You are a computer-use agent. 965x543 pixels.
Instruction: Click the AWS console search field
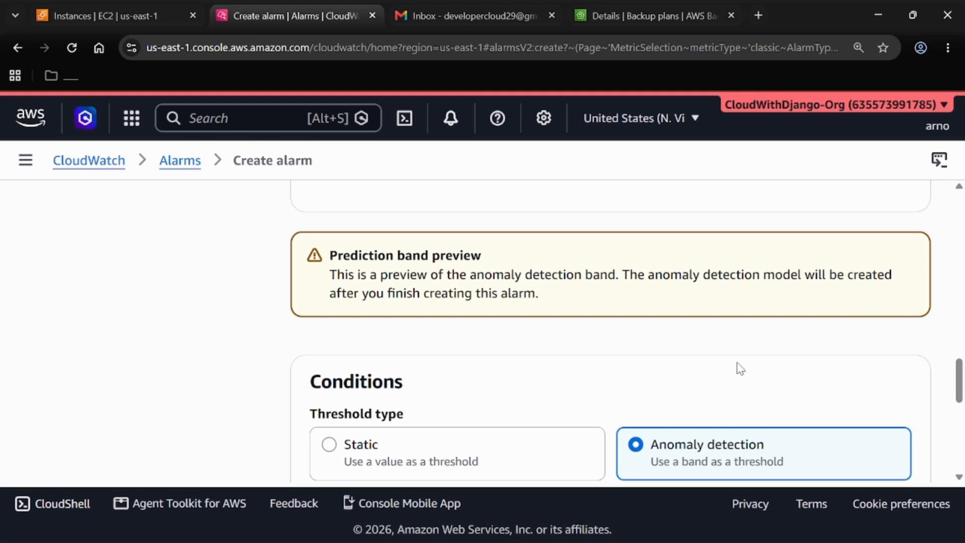[x=268, y=118]
